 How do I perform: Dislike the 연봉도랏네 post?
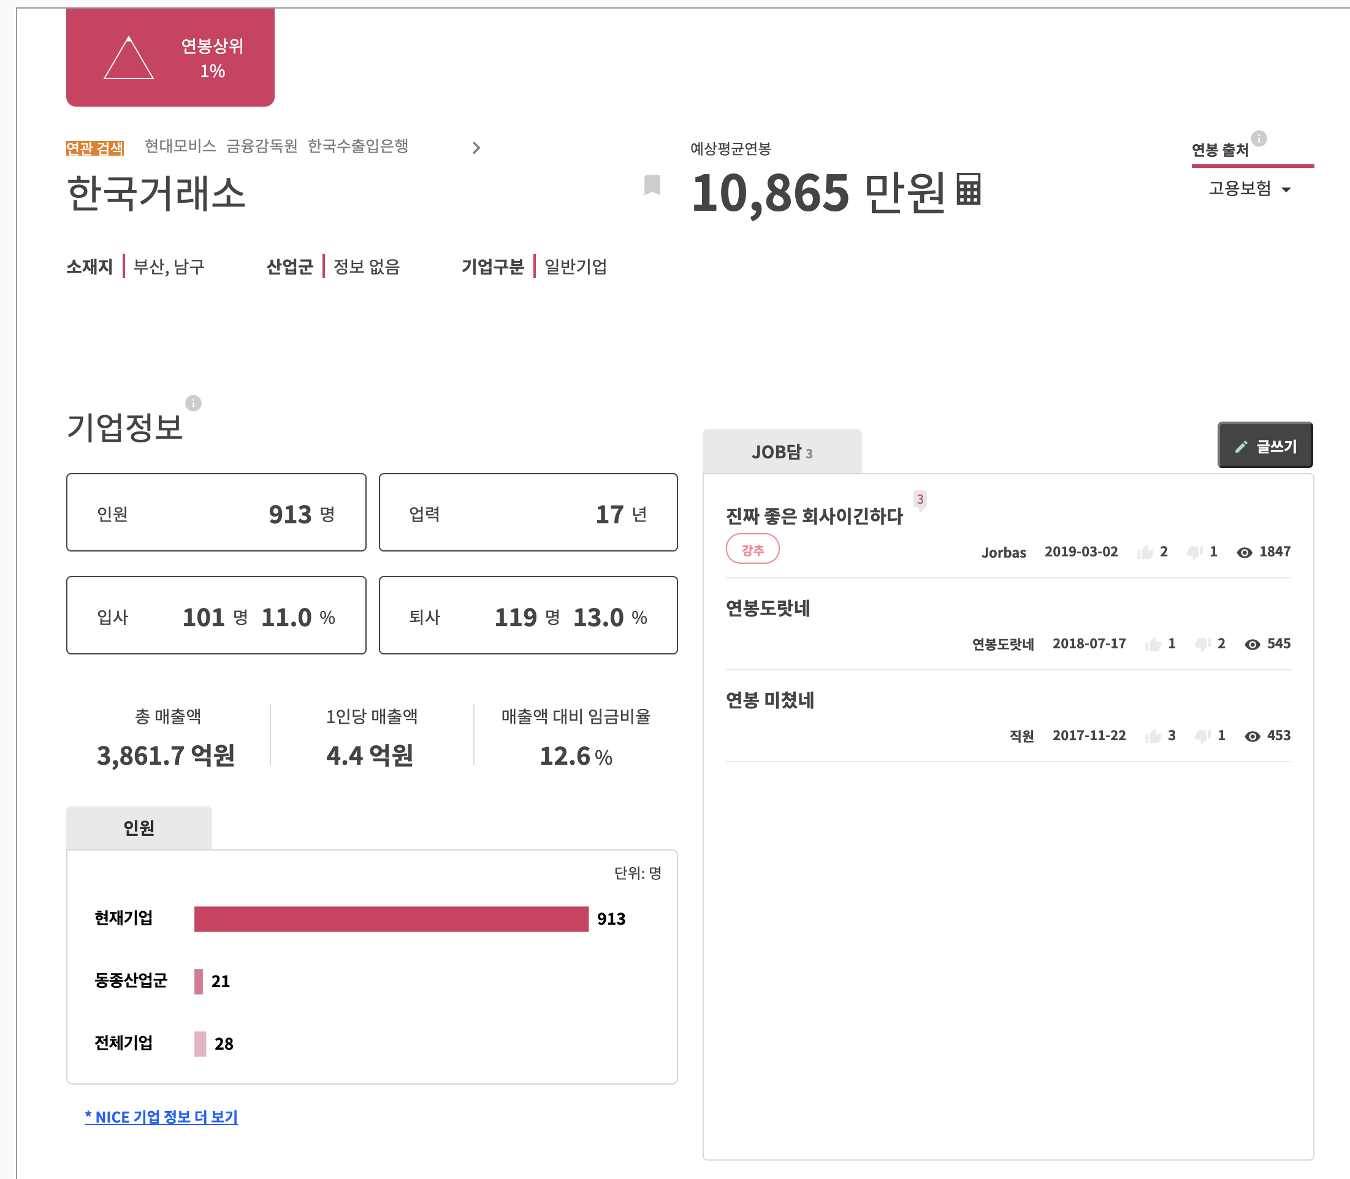coord(1203,644)
